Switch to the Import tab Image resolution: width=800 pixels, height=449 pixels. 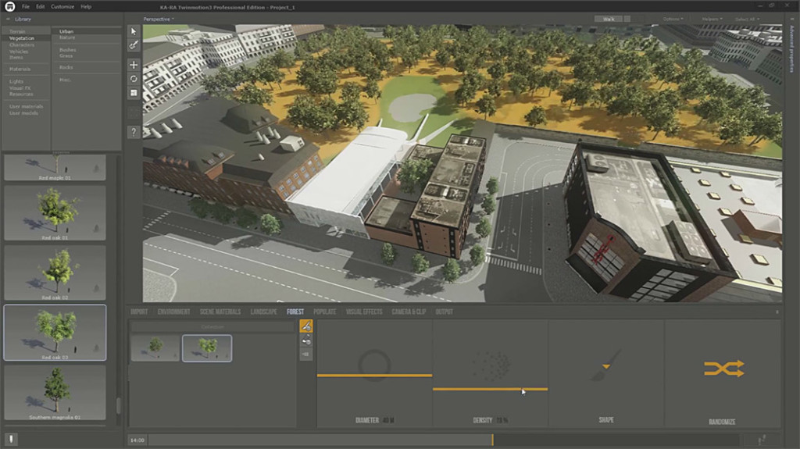139,312
